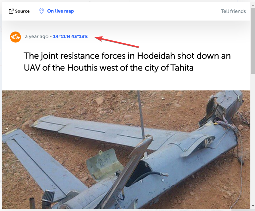Click the scrollbar track below the thumb
The width and height of the screenshot is (255, 211).
point(253,139)
